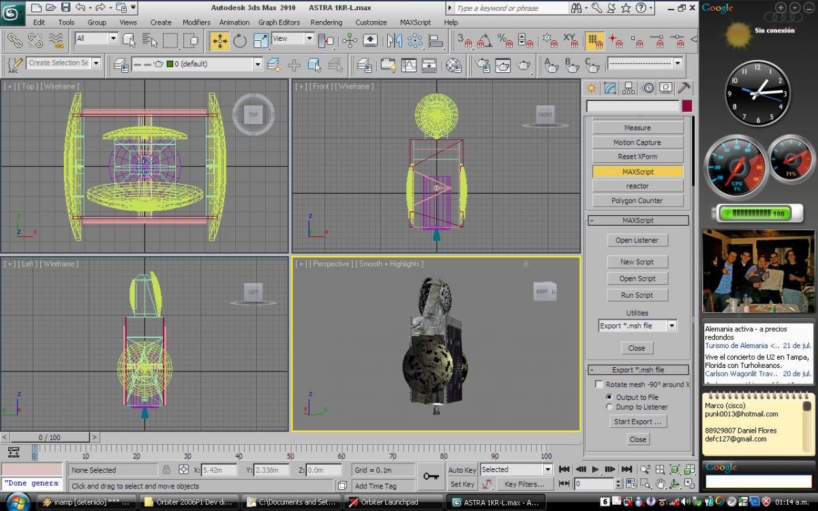The height and width of the screenshot is (511, 818).
Task: Click the Polygon Counter utility button
Action: tap(637, 200)
